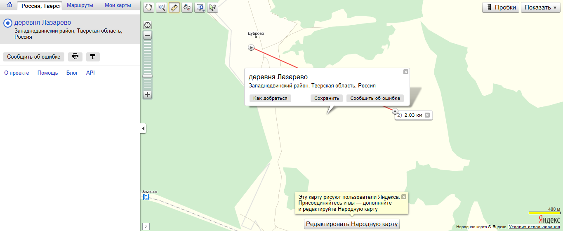Select the route drawing tool
Image resolution: width=563 pixels, height=231 pixels.
coord(187,7)
